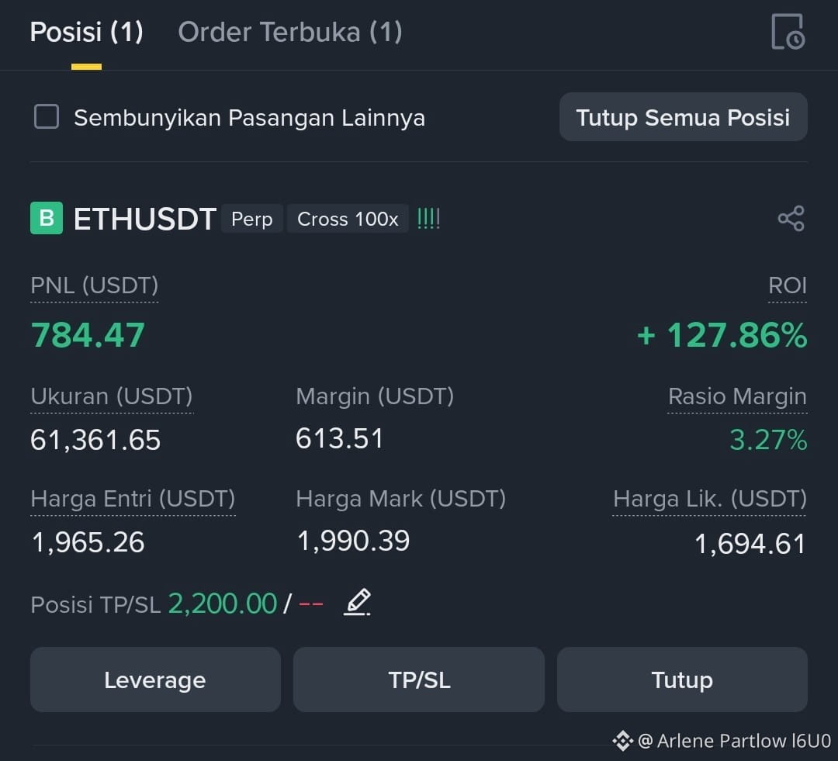Select the ETHUSDT pair name
Viewport: 838px width, 761px height.
tap(145, 219)
